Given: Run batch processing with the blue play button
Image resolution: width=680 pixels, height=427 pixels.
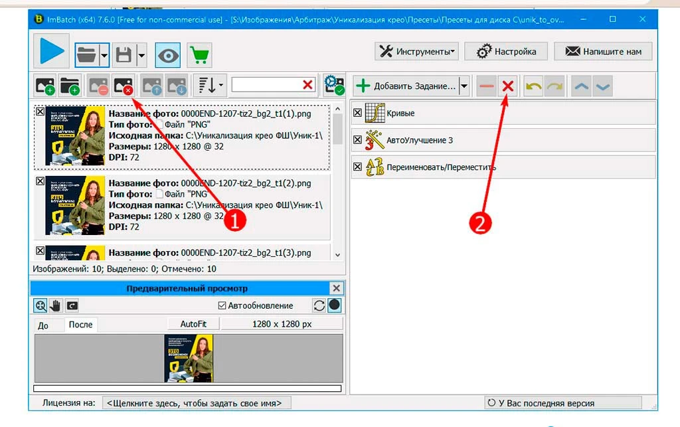Looking at the screenshot, I should pos(52,52).
